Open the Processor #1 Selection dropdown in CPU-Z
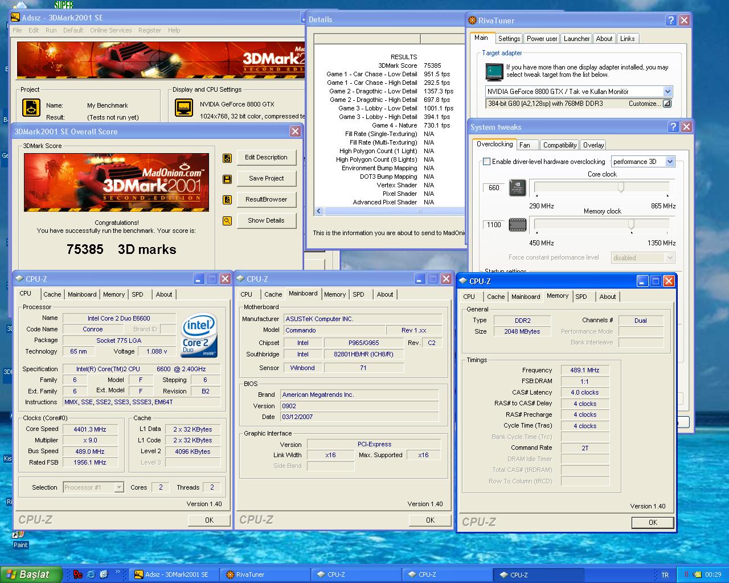The height and width of the screenshot is (583, 729). click(119, 487)
